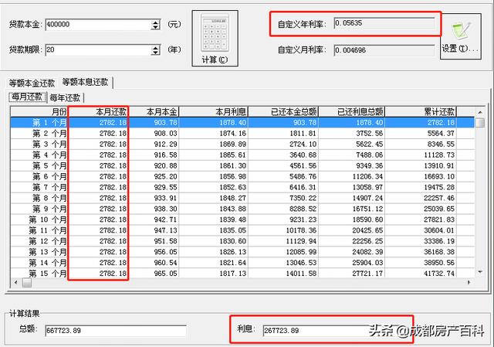Select the 每年还款 sub-tab
The height and width of the screenshot is (347, 494).
(x=65, y=97)
